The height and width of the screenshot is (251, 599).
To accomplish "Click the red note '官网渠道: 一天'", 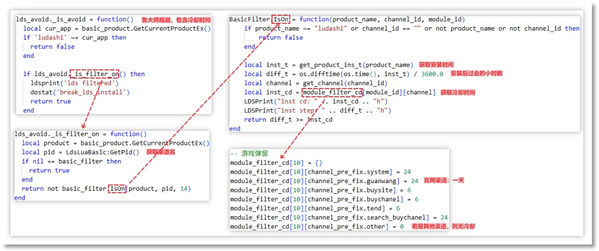I will tap(444, 181).
